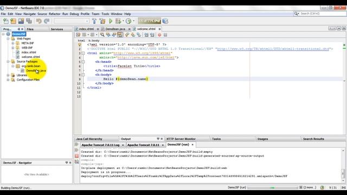This screenshot has height=195, width=347.
Task: Switch to Apache Tomcat 7.0.11 Log tab
Action: point(100,145)
